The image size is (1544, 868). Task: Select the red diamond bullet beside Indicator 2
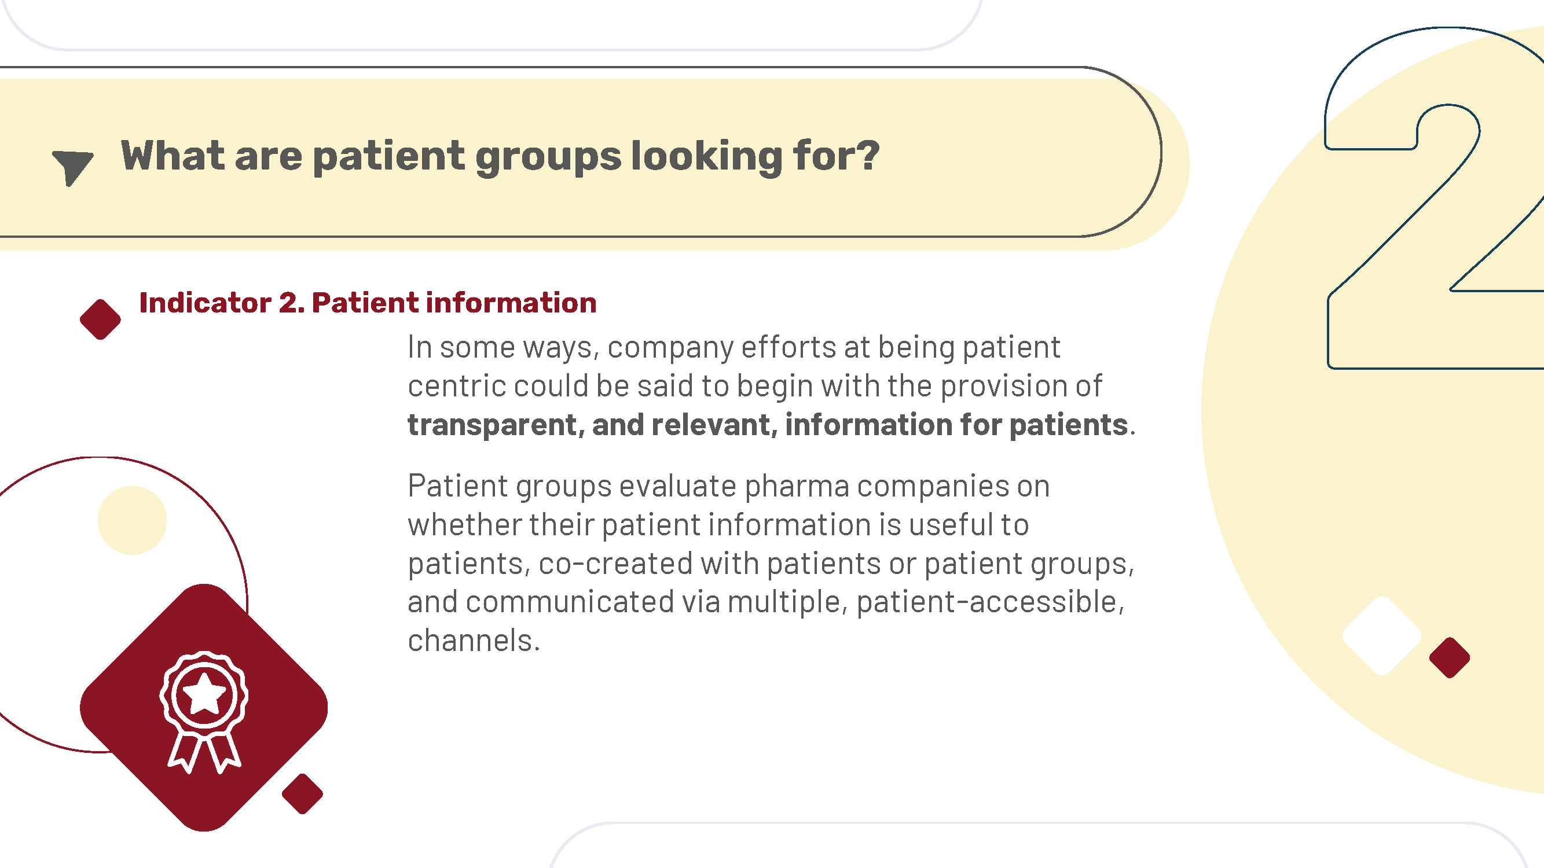pyautogui.click(x=100, y=319)
